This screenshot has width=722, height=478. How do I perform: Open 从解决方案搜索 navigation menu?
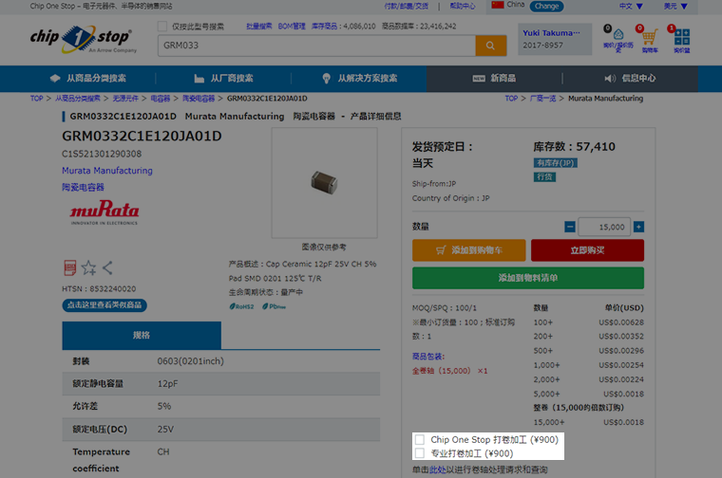point(360,78)
